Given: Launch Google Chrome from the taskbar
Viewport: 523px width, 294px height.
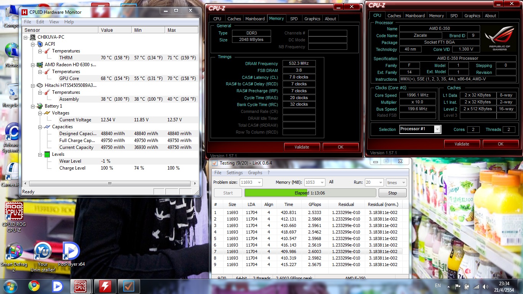Looking at the screenshot, I should [x=34, y=286].
